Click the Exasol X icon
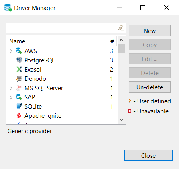179x169 pixels. click(19, 69)
